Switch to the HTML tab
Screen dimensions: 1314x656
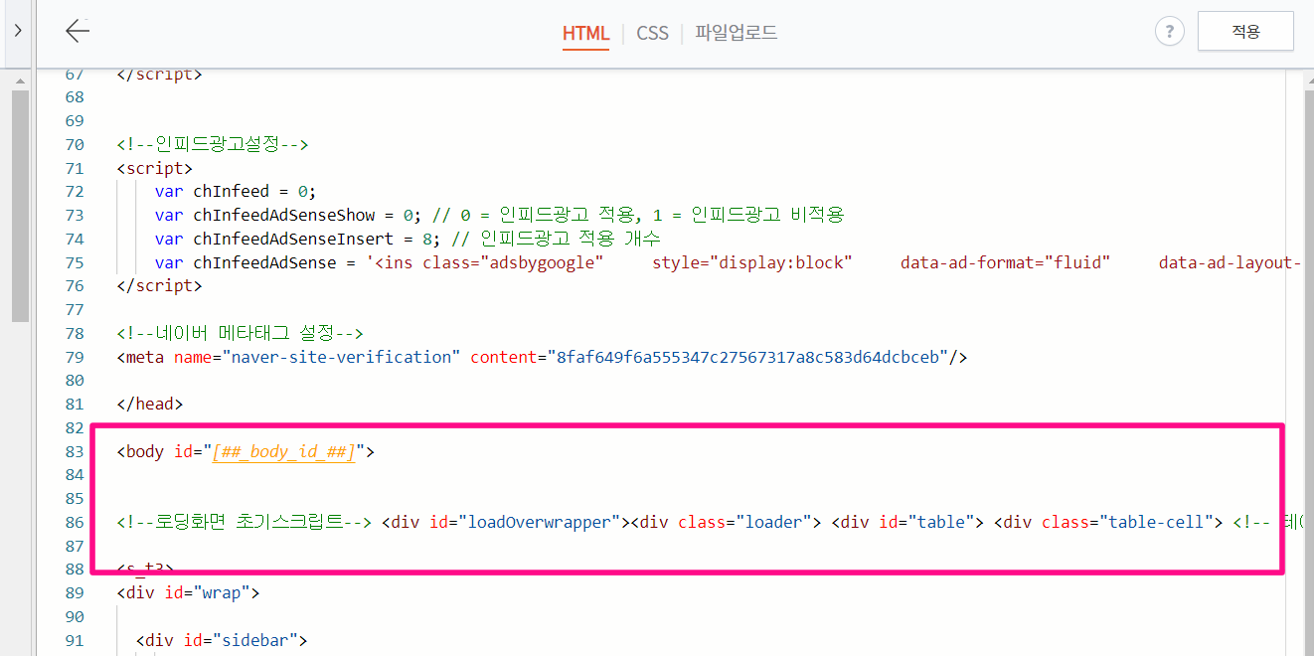coord(585,33)
